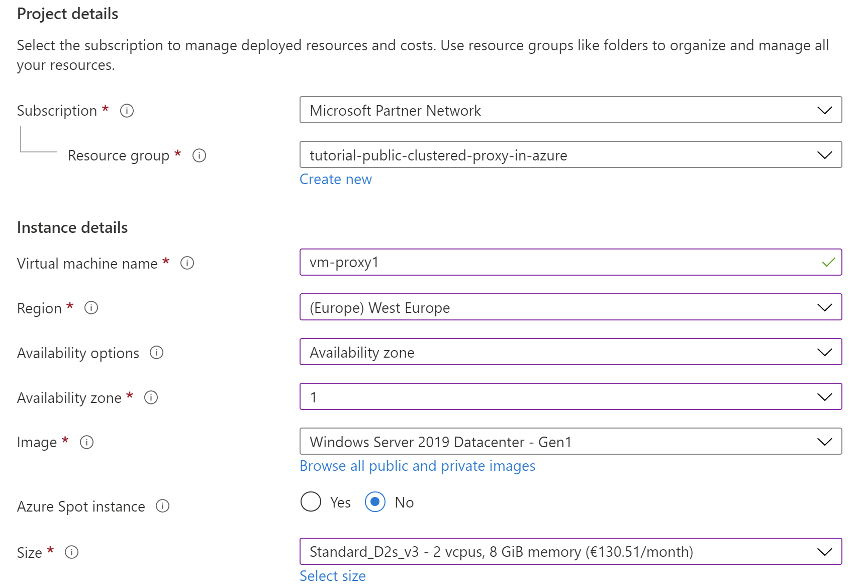Open the Subscription info tooltip icon
The width and height of the screenshot is (863, 586).
(127, 111)
